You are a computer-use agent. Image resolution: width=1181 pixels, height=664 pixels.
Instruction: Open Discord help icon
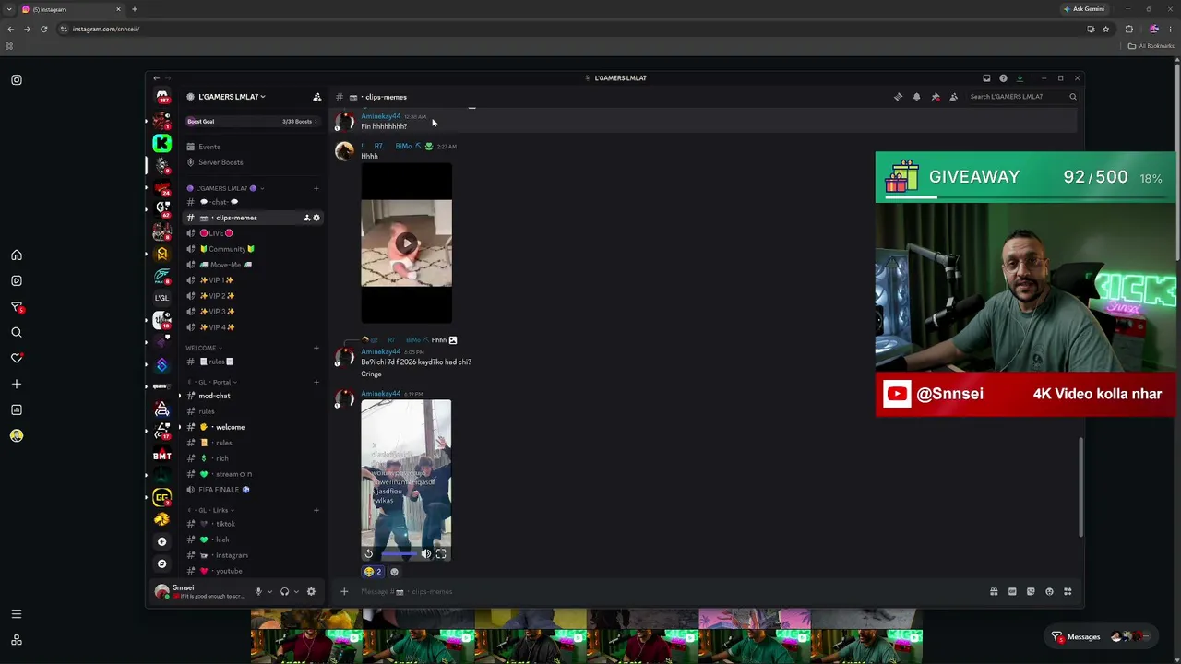1004,78
